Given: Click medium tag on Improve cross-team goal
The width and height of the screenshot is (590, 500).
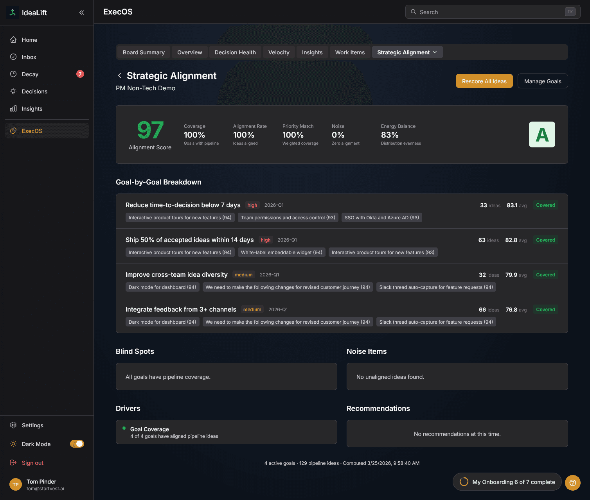Looking at the screenshot, I should click(243, 275).
